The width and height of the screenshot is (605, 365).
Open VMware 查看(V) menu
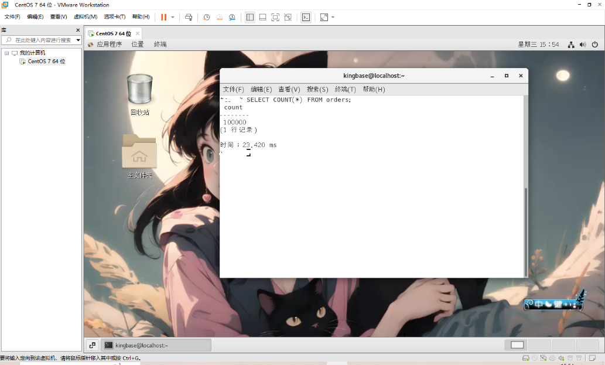[x=59, y=17]
